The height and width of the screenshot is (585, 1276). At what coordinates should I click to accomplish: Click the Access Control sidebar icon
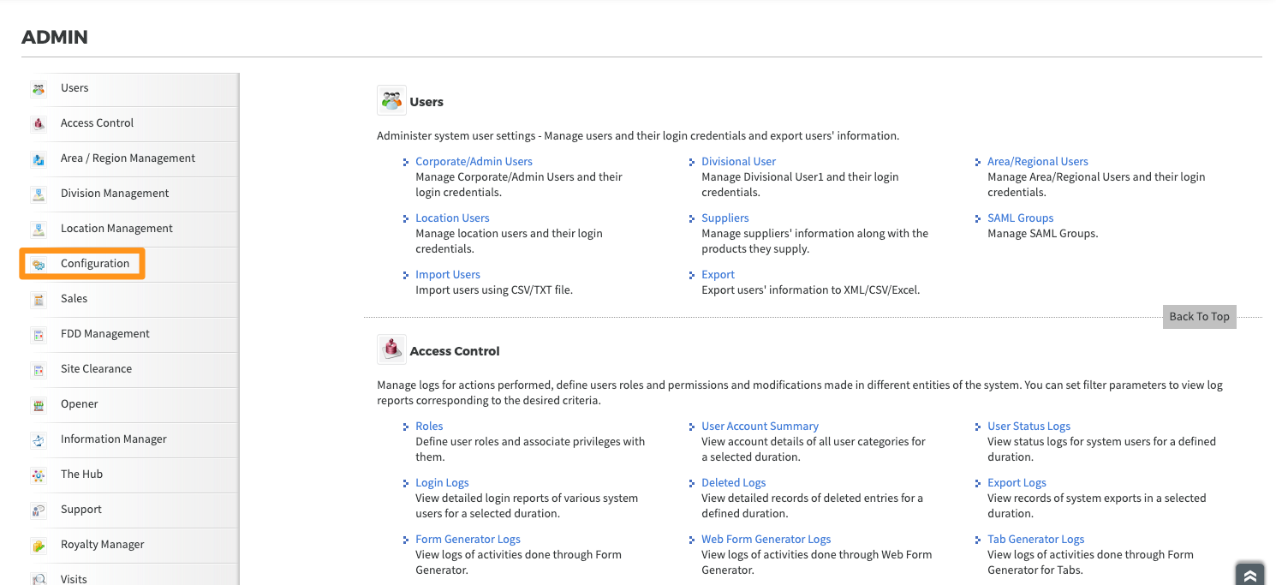pos(39,123)
